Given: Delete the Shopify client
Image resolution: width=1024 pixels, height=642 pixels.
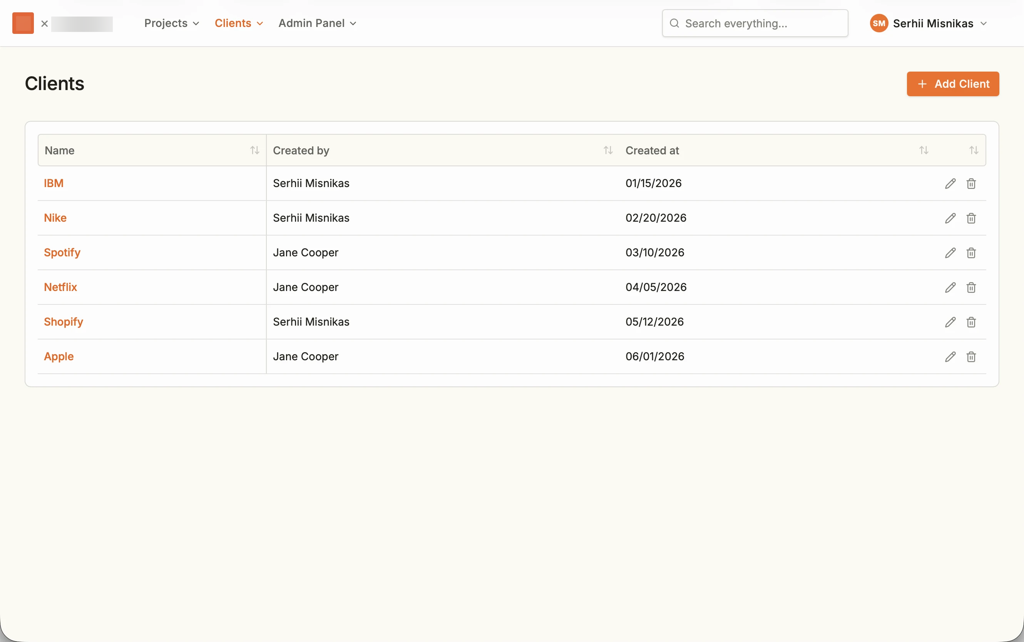Looking at the screenshot, I should (971, 322).
